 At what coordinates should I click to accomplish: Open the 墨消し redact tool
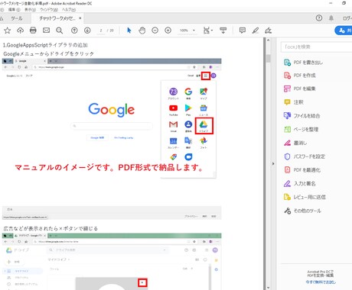click(x=295, y=143)
